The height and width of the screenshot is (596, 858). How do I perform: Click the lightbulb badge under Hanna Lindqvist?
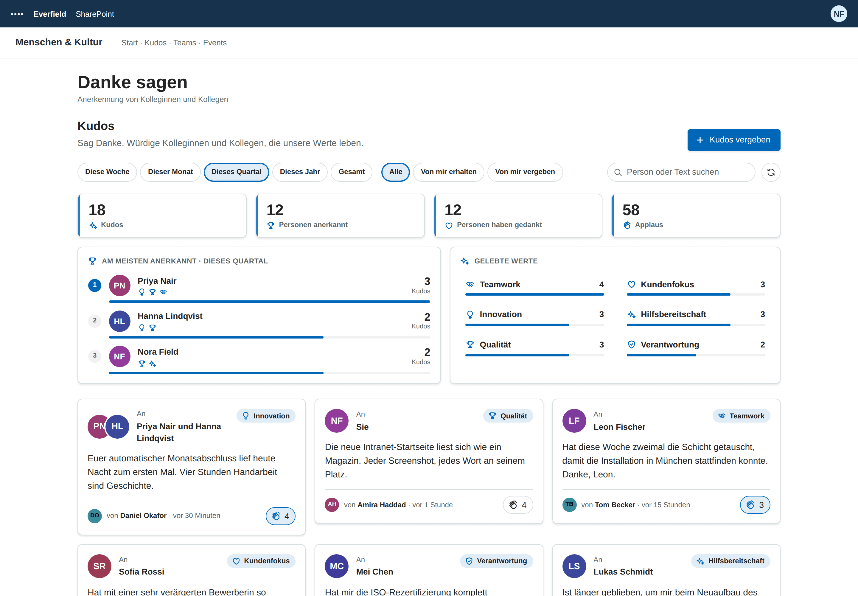[142, 328]
